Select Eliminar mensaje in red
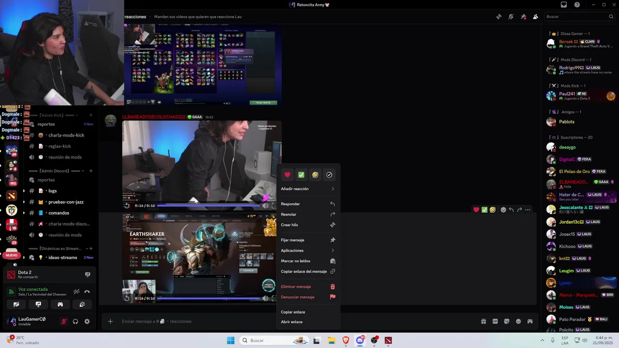Viewport: 619px width, 348px height. pyautogui.click(x=308, y=287)
